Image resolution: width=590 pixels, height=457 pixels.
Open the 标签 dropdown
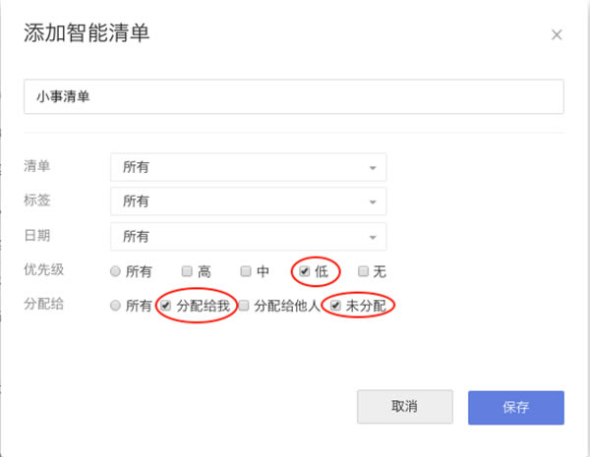click(x=248, y=201)
